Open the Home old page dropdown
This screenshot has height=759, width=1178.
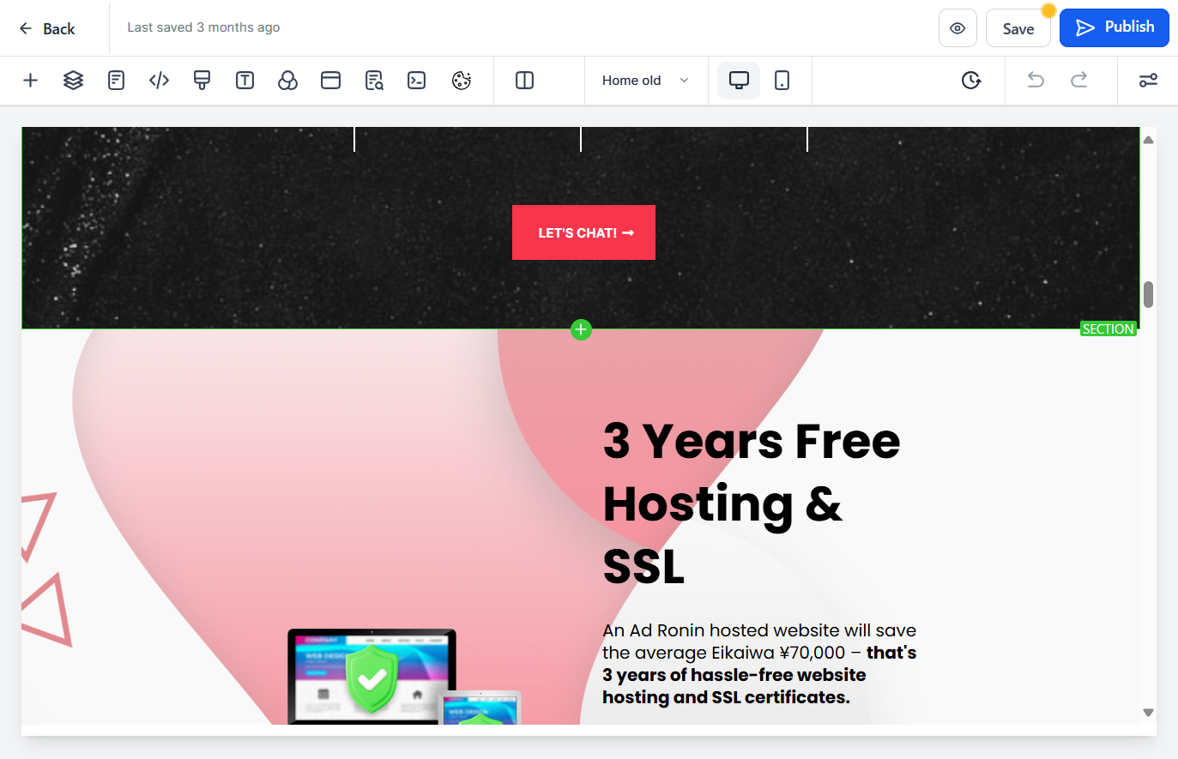pyautogui.click(x=646, y=81)
